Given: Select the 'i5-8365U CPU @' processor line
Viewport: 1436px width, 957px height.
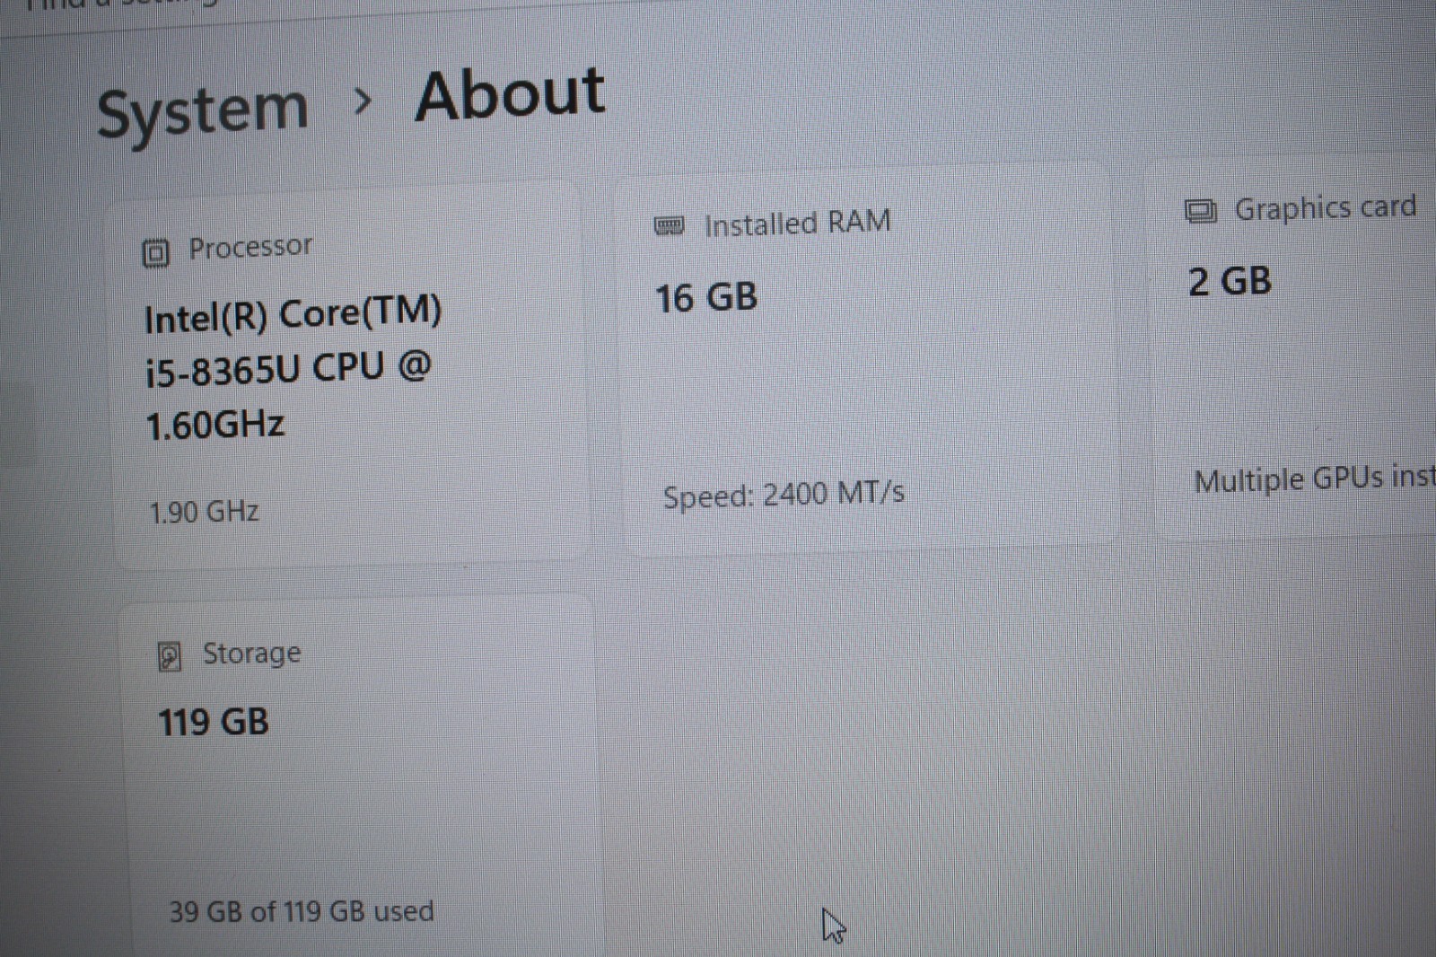Looking at the screenshot, I should (288, 369).
